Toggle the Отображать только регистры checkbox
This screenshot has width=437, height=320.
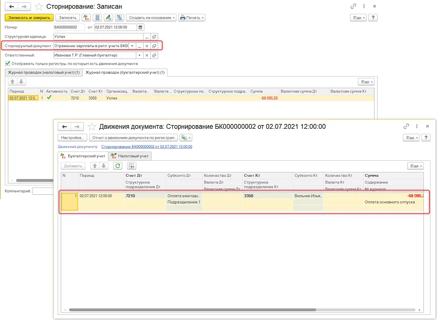(8, 63)
